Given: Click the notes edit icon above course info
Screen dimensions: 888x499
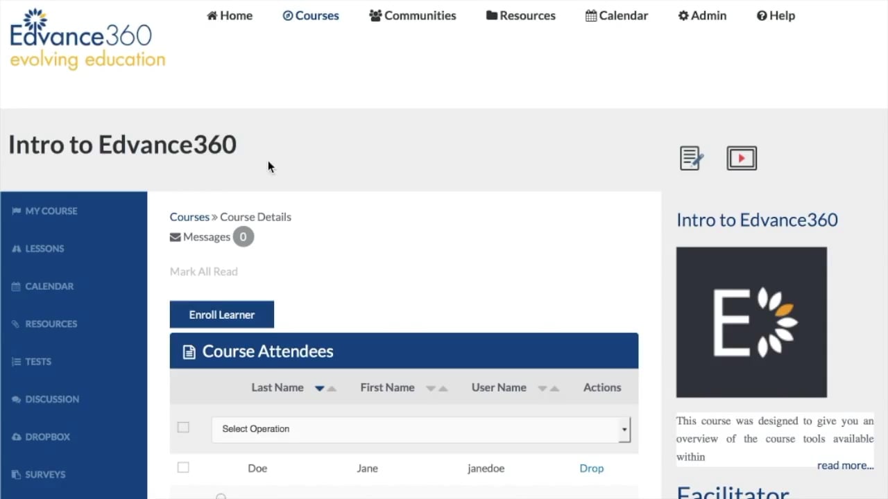Looking at the screenshot, I should click(692, 158).
